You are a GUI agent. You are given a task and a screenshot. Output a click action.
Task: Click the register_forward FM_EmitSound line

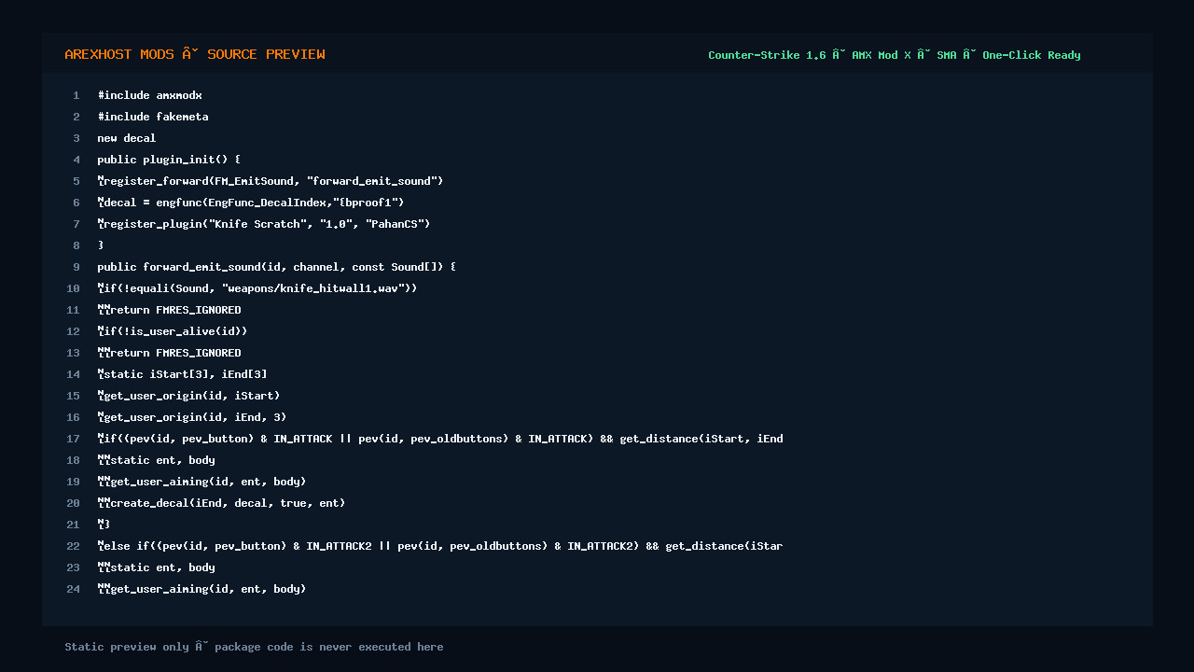[271, 181]
